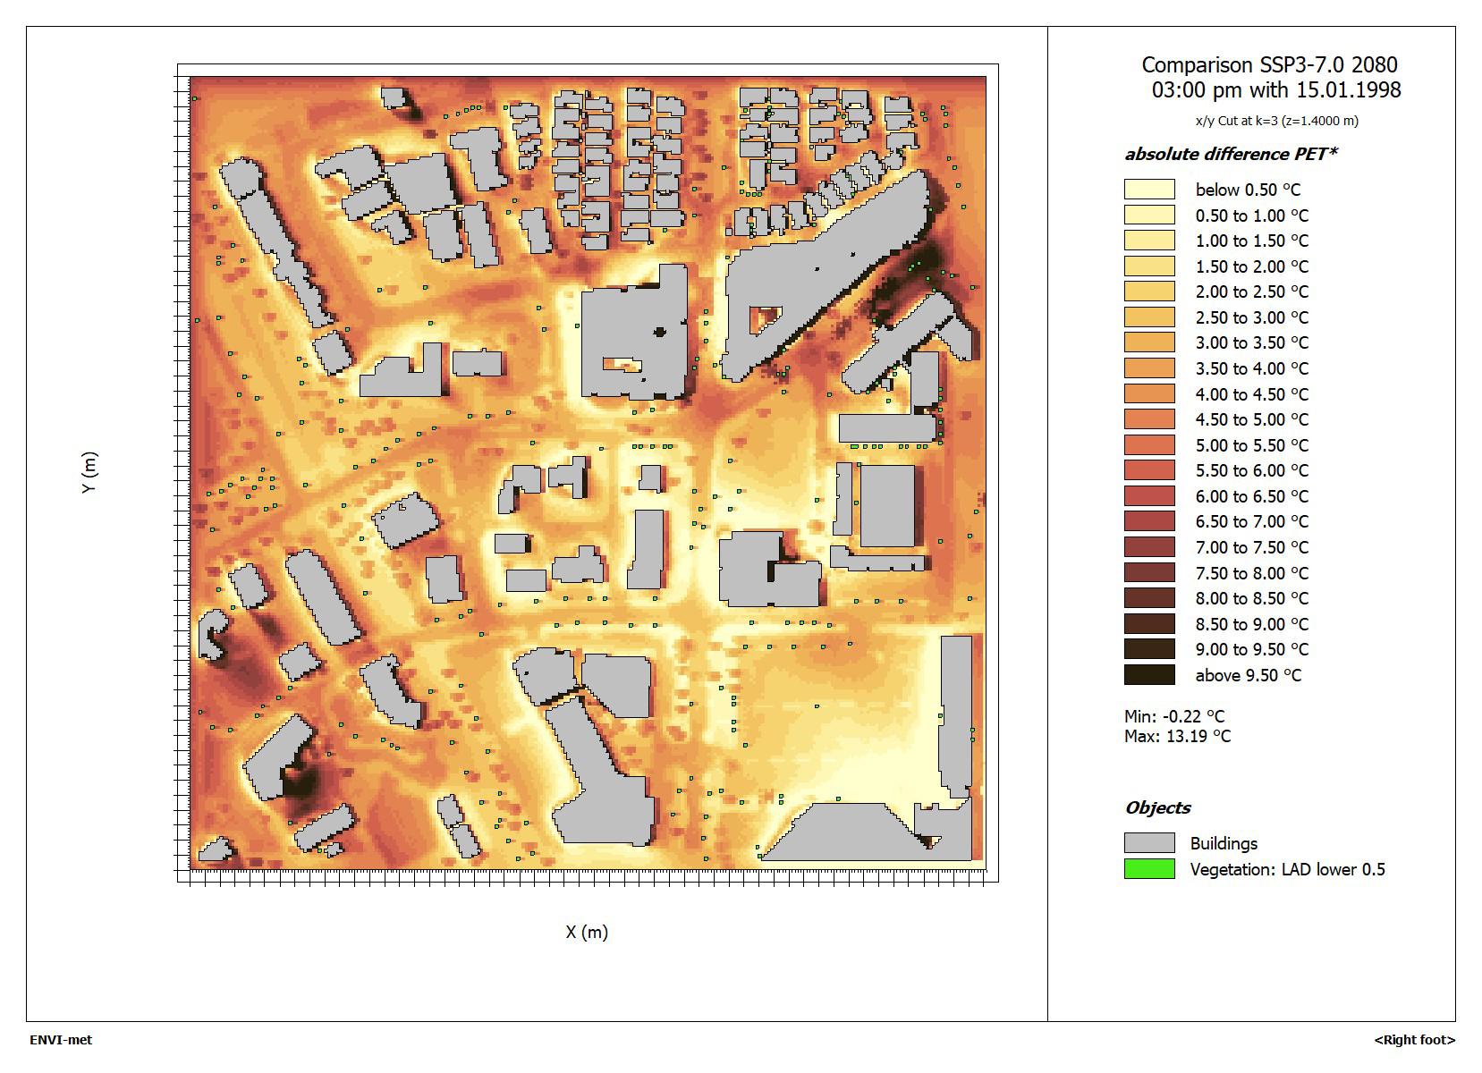Viewport: 1482px width, 1073px height.
Task: Click the '03:00 pm with 15.01.1998' subtitle
Action: pos(1276,90)
